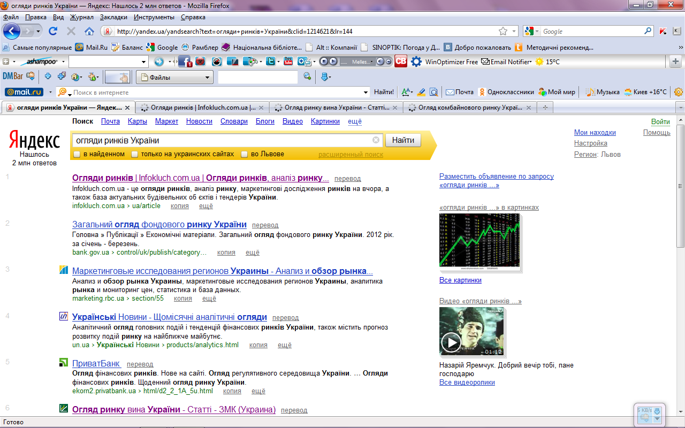The image size is (685, 428).
Task: Open the YouTube icon in Ashampoo toolbar
Action: [288, 62]
